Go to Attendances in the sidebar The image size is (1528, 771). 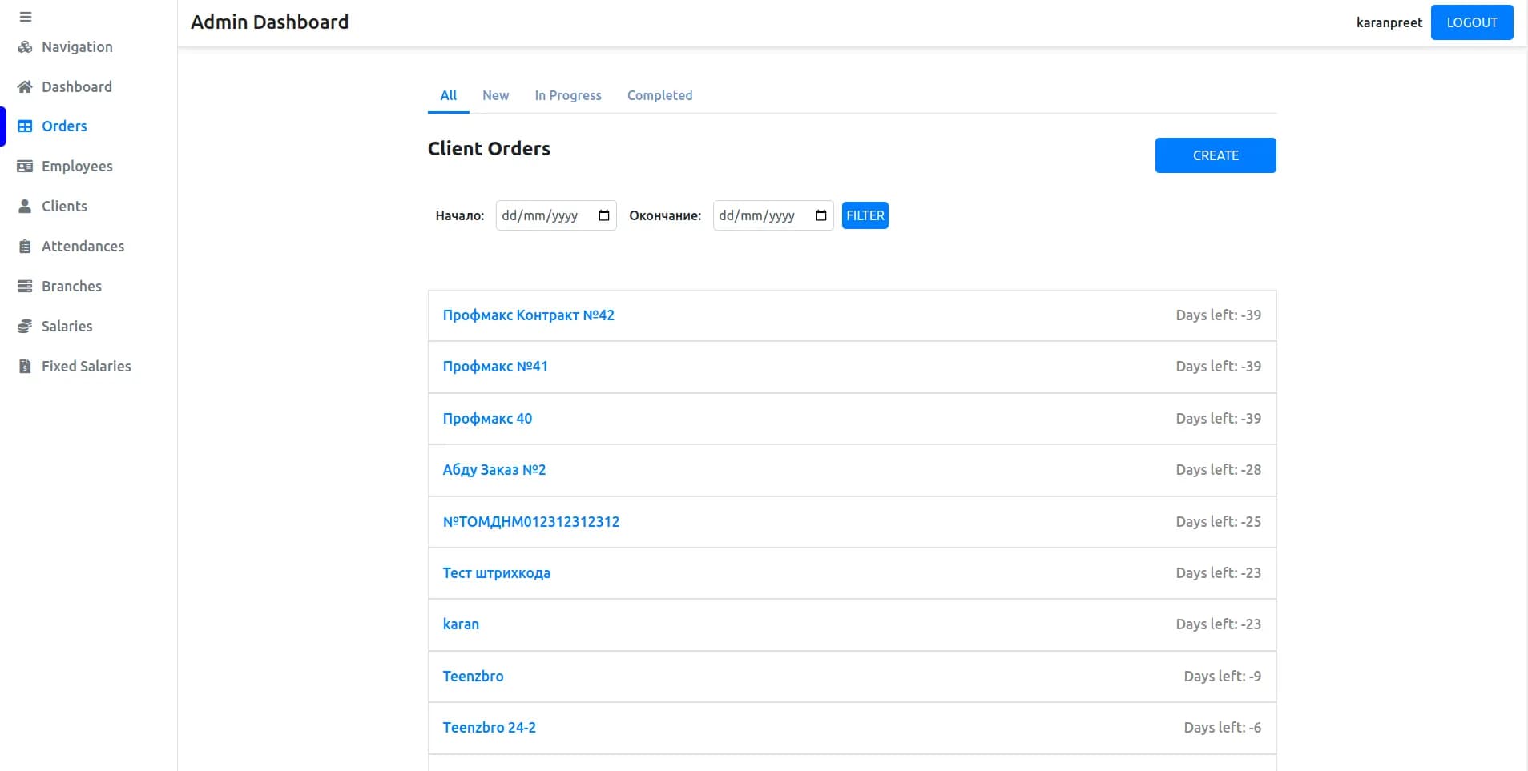83,247
